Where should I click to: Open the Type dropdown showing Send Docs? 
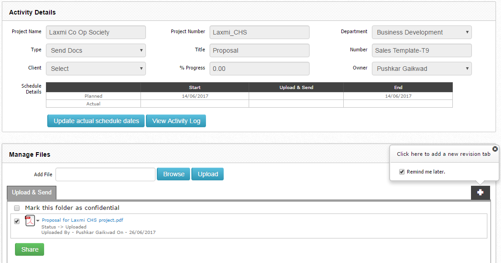pyautogui.click(x=96, y=50)
